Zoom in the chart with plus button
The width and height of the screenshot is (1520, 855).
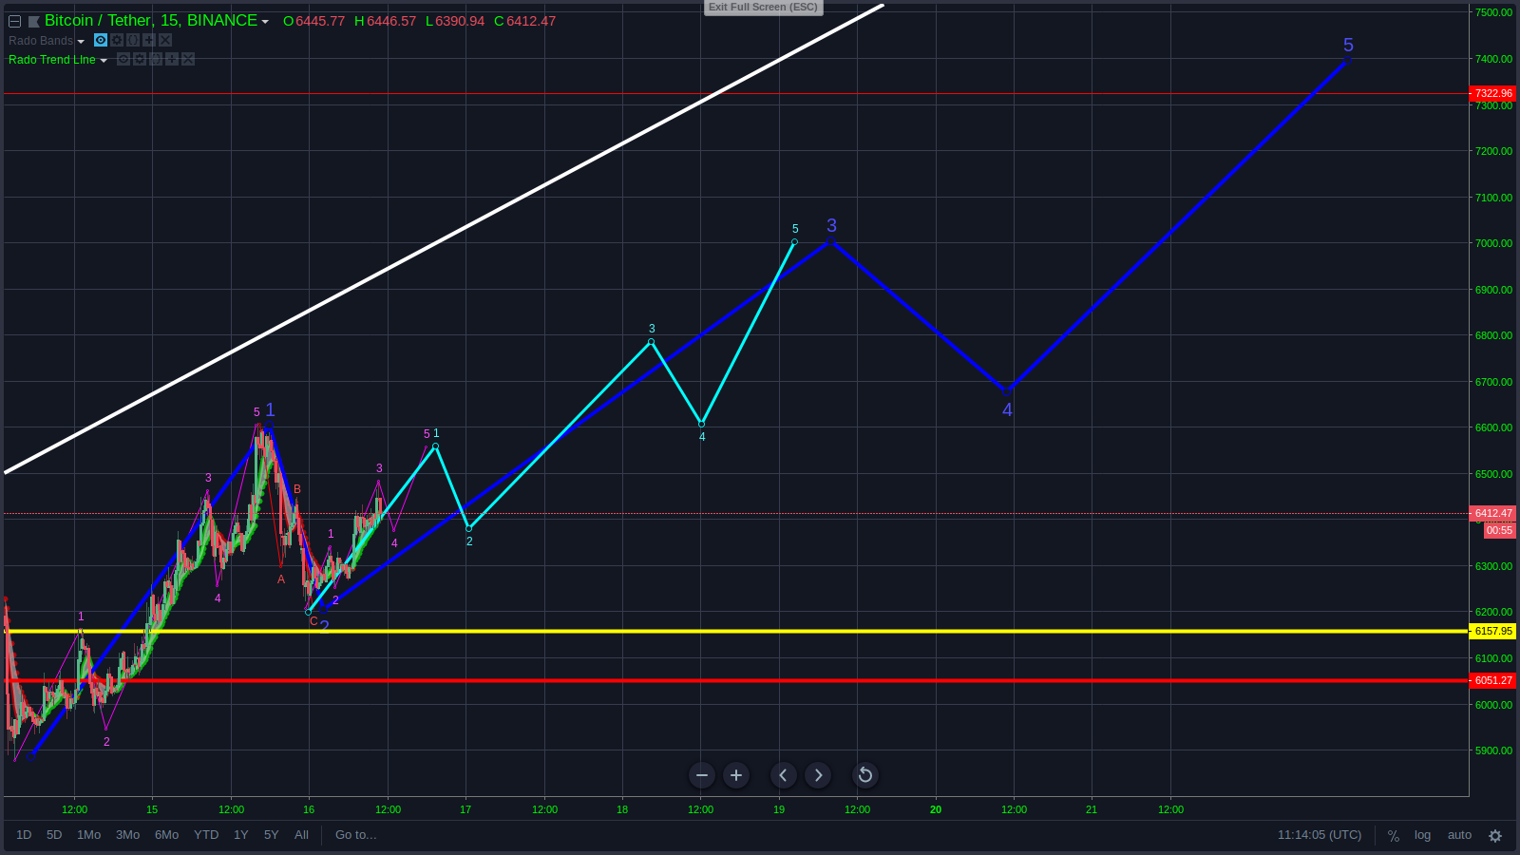click(x=736, y=775)
